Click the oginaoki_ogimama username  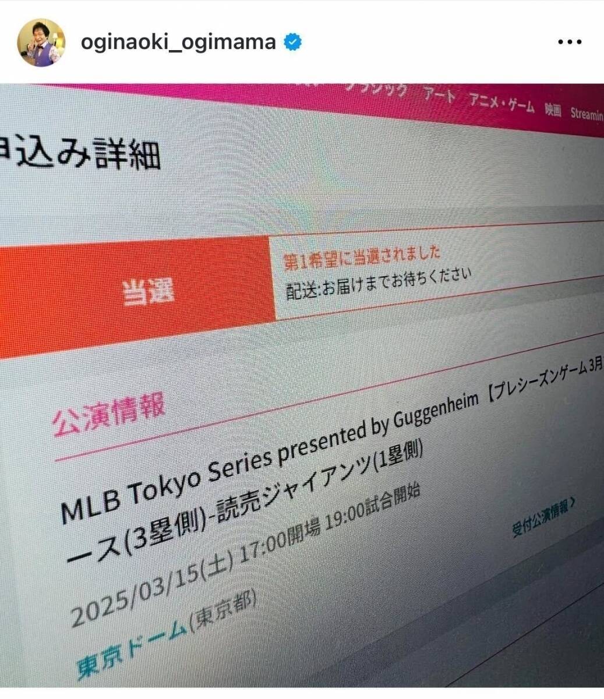pos(178,43)
